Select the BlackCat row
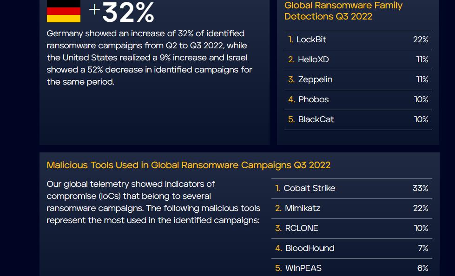Image resolution: width=455 pixels, height=276 pixels. 358,120
